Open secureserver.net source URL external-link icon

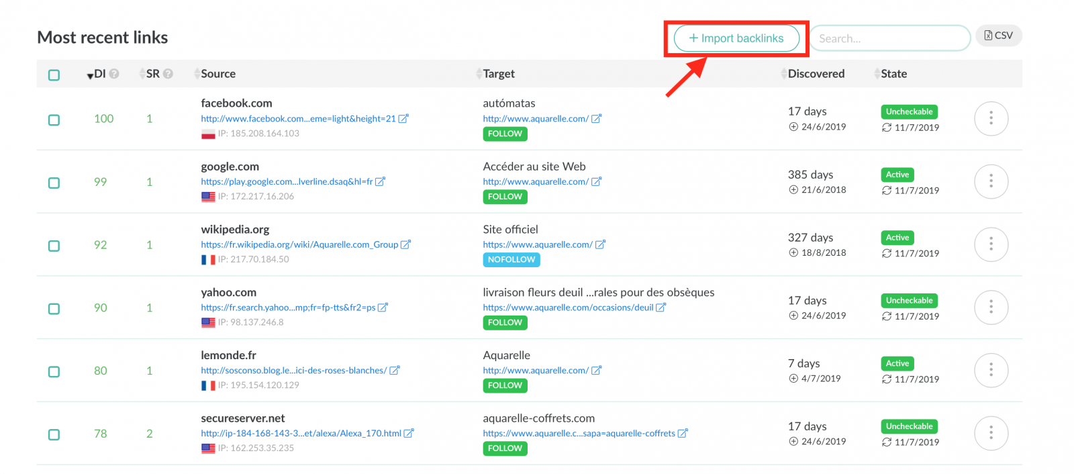[409, 433]
